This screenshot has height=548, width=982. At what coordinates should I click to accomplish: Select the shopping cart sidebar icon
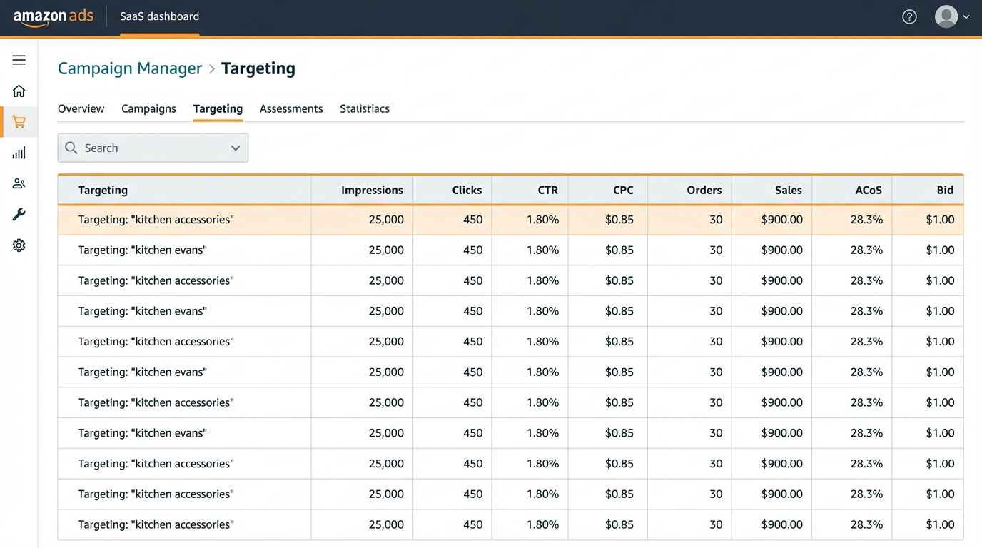pyautogui.click(x=19, y=121)
